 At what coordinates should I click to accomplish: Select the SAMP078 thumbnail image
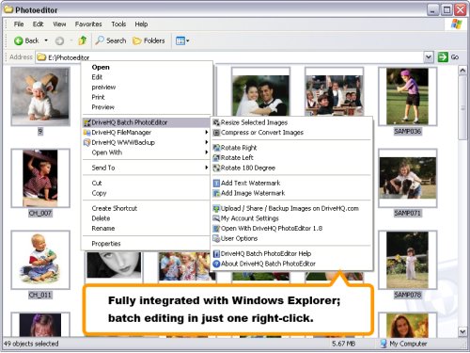pyautogui.click(x=407, y=260)
